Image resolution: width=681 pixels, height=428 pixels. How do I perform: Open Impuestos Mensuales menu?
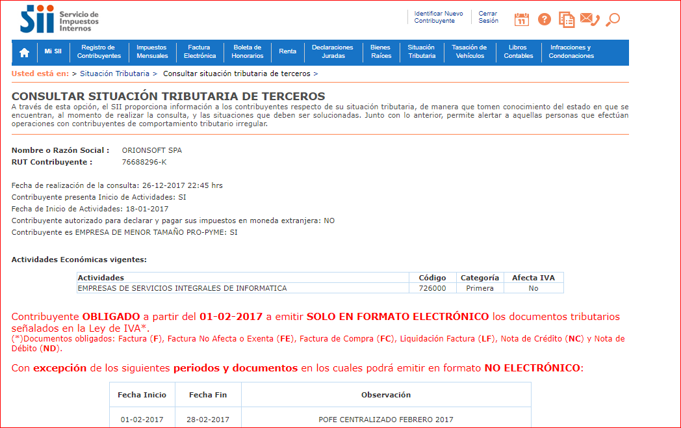152,51
